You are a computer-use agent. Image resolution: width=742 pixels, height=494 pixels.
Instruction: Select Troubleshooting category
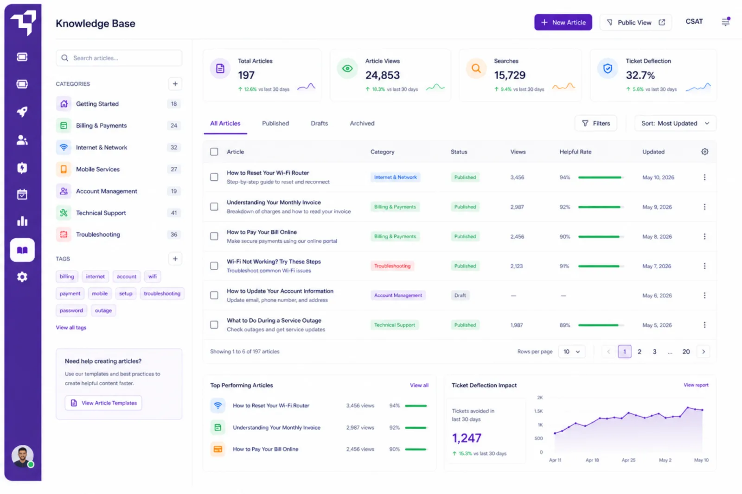coord(118,234)
